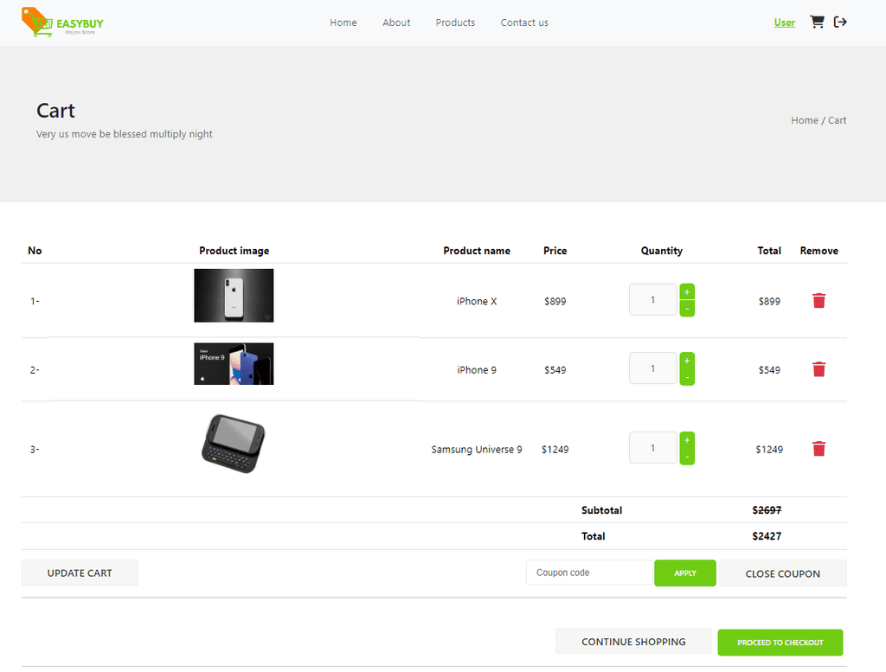Image resolution: width=886 pixels, height=672 pixels.
Task: Open the iPhone X product image
Action: [234, 295]
